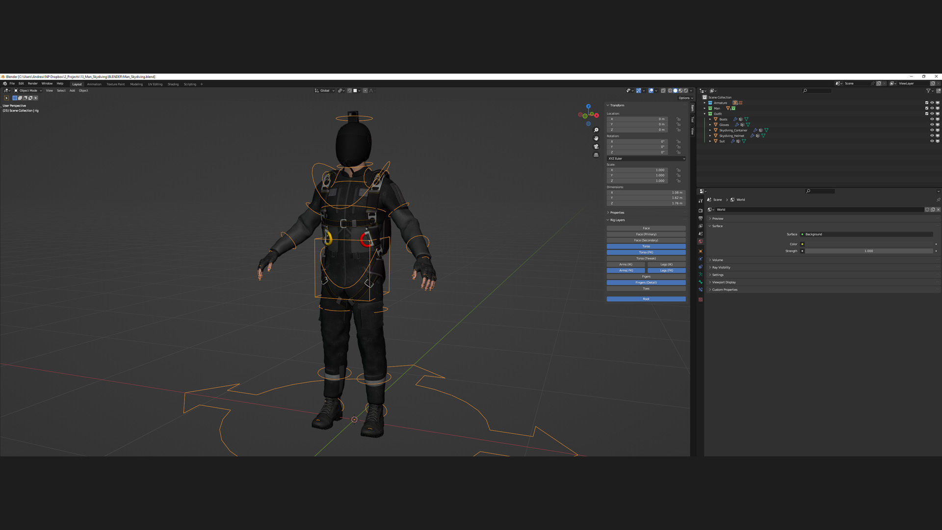Switch to the Animation workspace tab
This screenshot has height=530, width=942.
[x=94, y=84]
